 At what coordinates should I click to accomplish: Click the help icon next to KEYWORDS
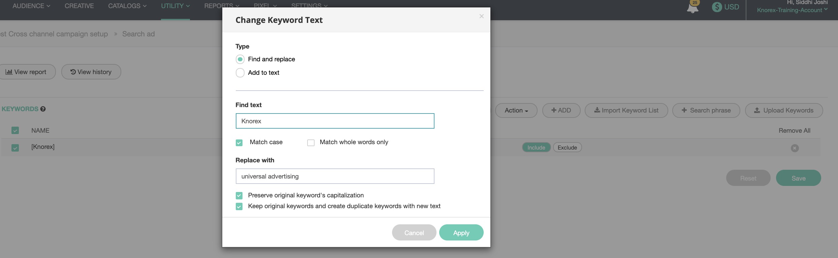pyautogui.click(x=43, y=109)
